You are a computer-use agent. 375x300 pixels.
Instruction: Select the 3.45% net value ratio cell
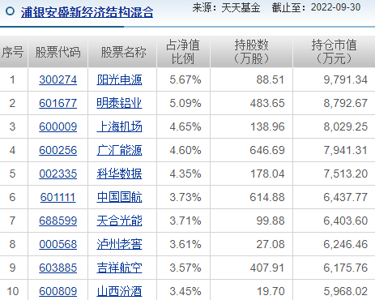tap(183, 291)
